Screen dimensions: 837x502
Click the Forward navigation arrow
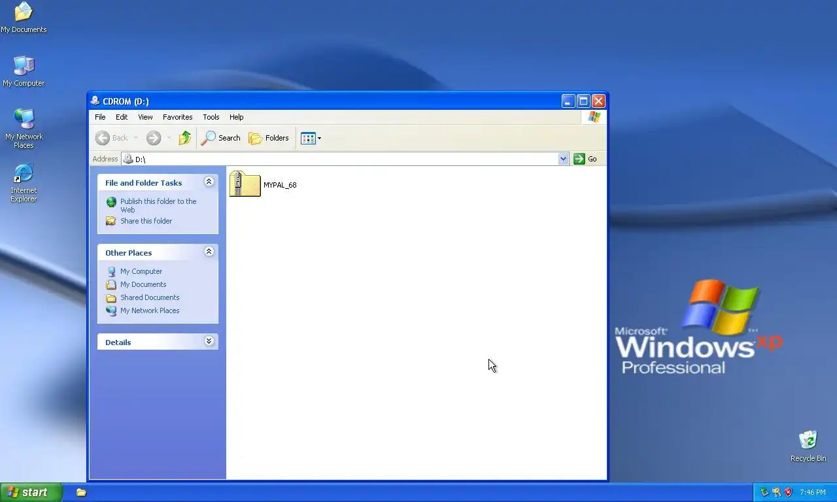click(154, 138)
